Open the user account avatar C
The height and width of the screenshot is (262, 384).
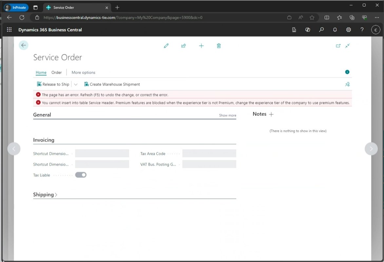pyautogui.click(x=376, y=30)
